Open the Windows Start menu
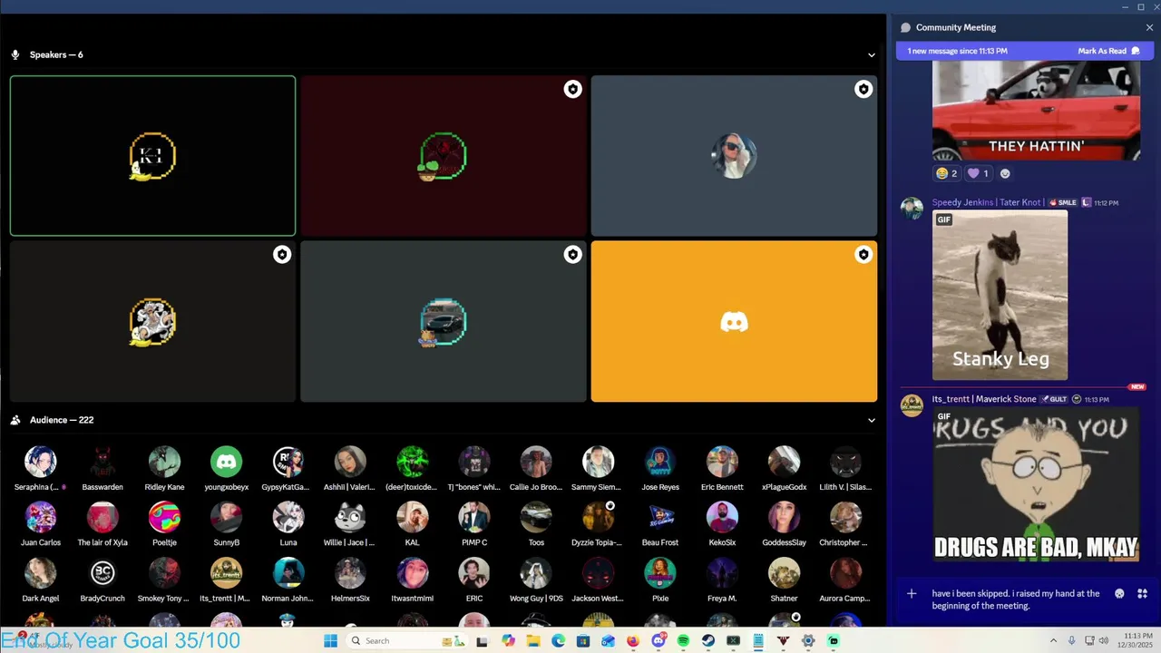Image resolution: width=1161 pixels, height=653 pixels. click(330, 641)
